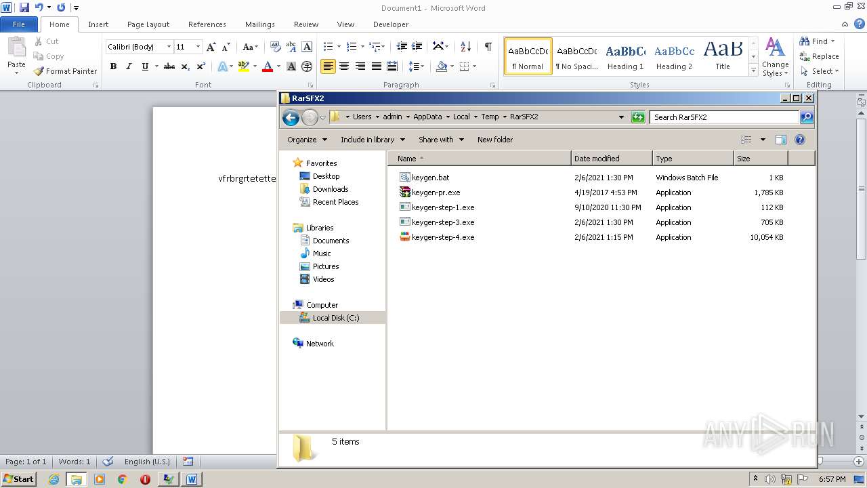This screenshot has height=488, width=867.
Task: Switch to the Mailings tab
Action: pos(260,24)
